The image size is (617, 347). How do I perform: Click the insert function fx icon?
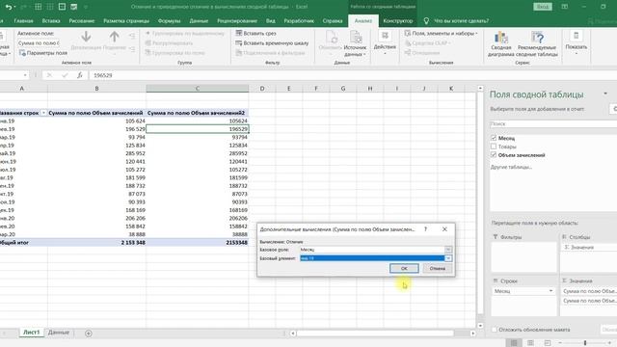(79, 75)
